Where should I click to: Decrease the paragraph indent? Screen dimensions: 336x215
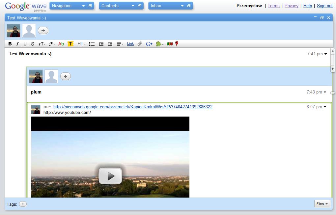pyautogui.click(x=110, y=44)
